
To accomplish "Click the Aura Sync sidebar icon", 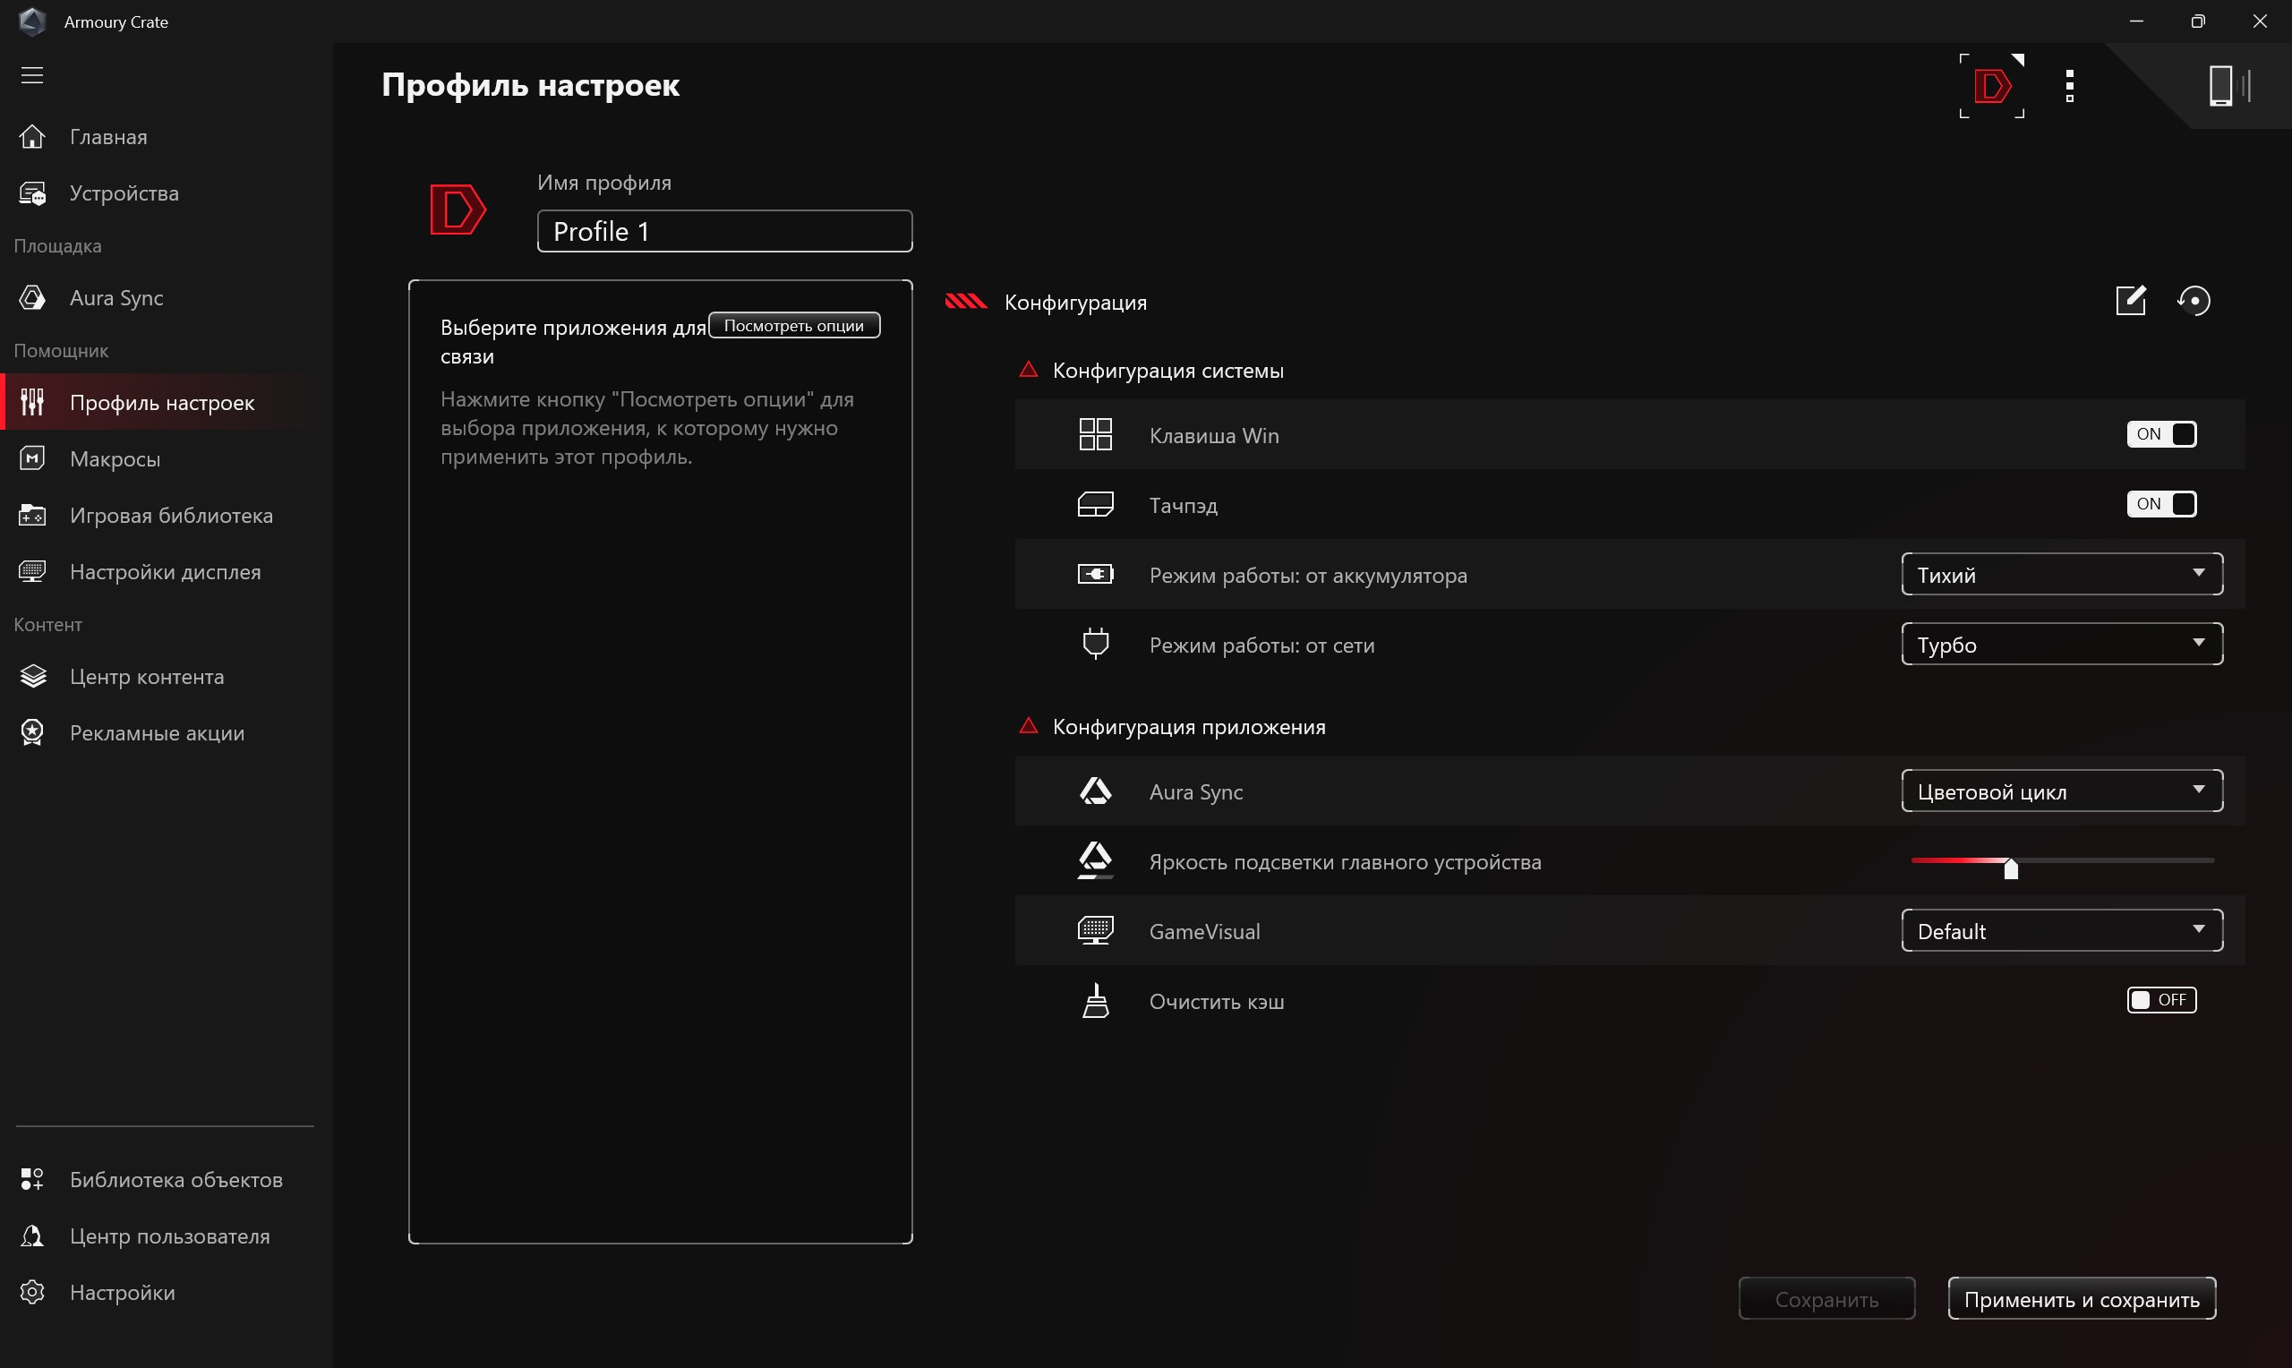I will tap(32, 297).
